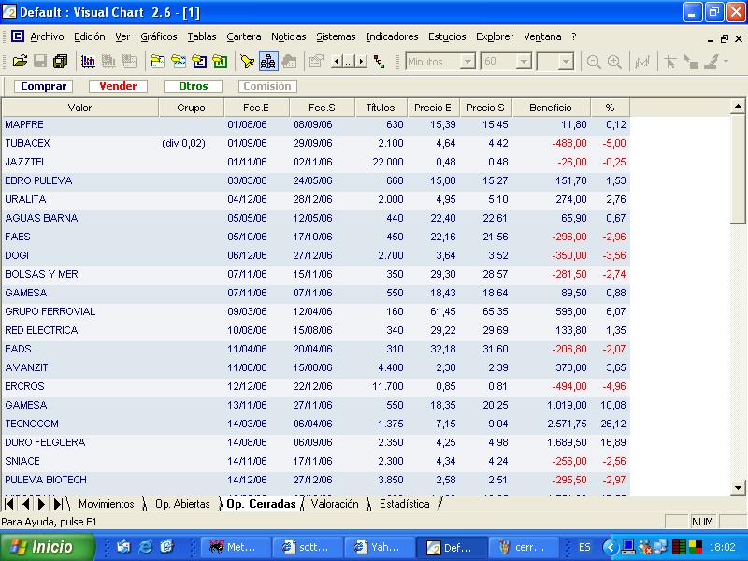
Task: Go to first sheet tab arrow
Action: point(9,504)
